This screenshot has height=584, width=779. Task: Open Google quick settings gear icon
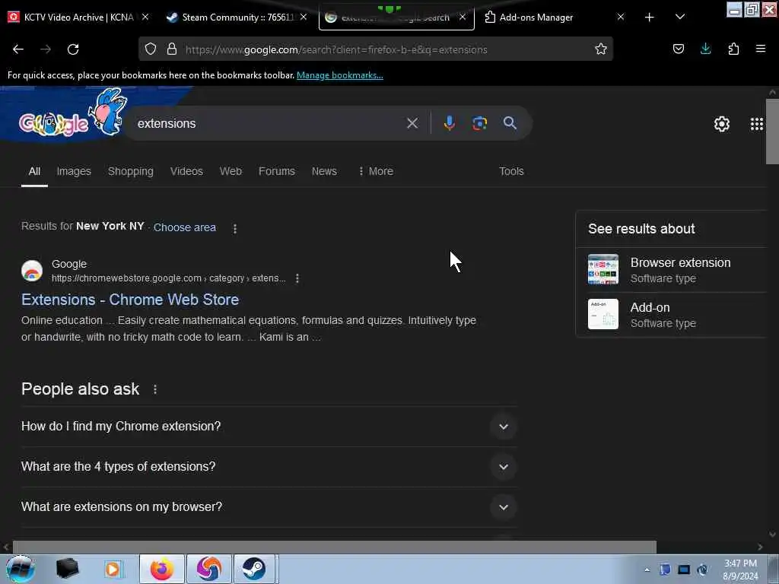click(x=721, y=124)
